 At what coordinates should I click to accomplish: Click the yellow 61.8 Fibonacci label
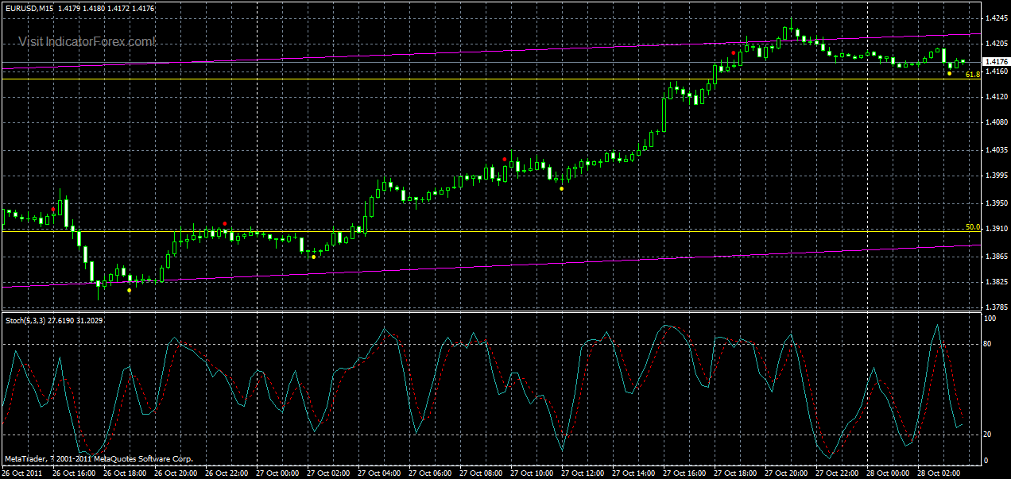coord(973,75)
